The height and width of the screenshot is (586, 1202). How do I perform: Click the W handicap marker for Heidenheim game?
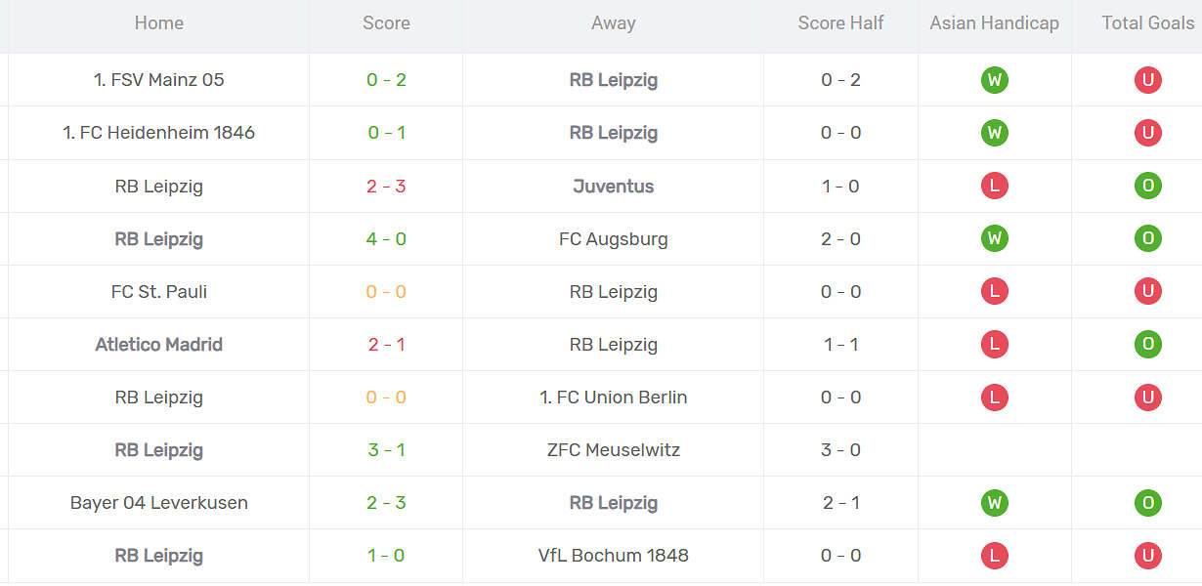pos(994,133)
